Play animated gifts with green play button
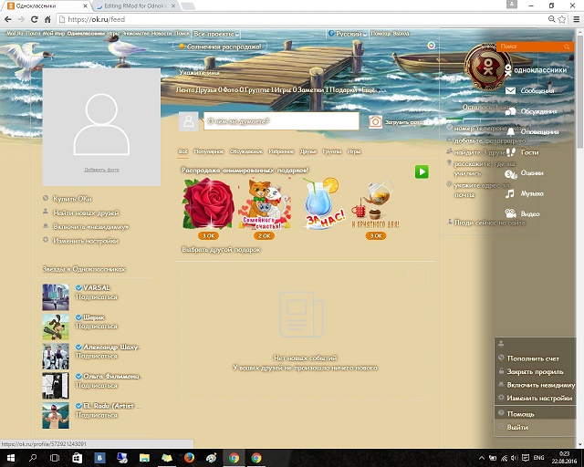 click(422, 171)
